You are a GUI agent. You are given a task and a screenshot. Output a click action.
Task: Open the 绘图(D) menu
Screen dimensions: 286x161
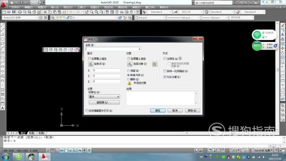95,7
